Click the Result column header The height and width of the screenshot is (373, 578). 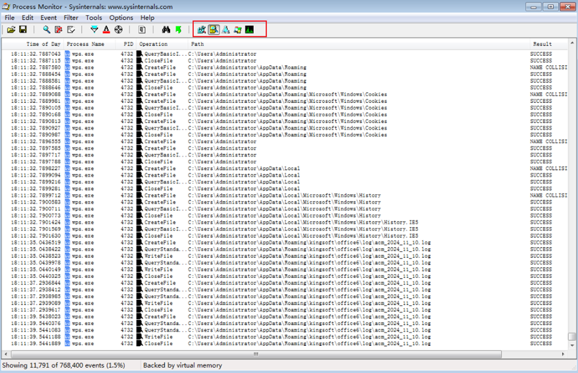542,44
